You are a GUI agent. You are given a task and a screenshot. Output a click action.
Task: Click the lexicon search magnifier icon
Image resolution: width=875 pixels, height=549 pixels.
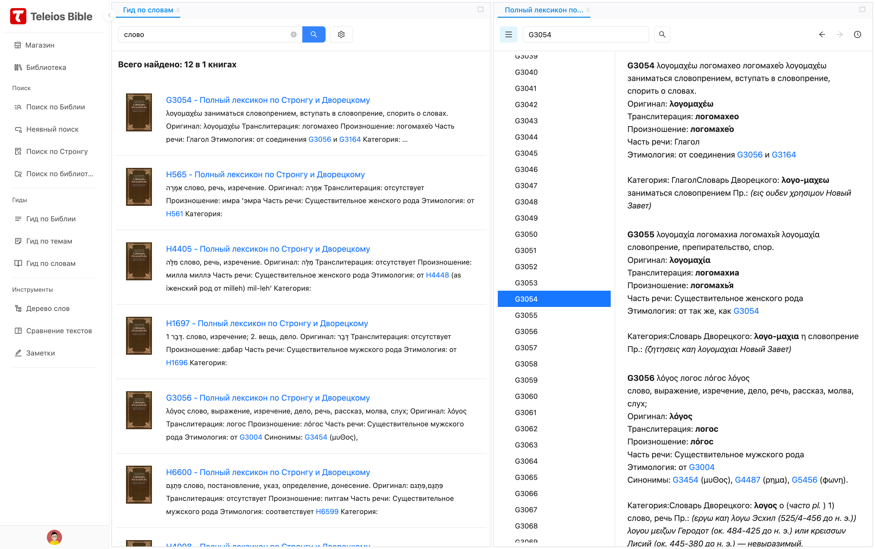(x=662, y=34)
